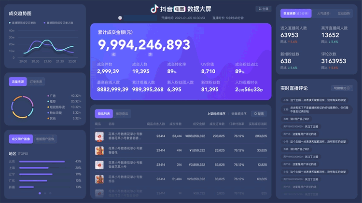
Task: Click the Douyin TikTok logo icon
Action: (x=154, y=9)
